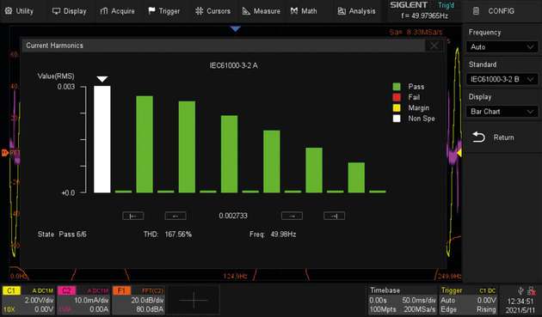Screen dimensions: 542x317
Task: Jump to first harmonic button
Action: (133, 216)
